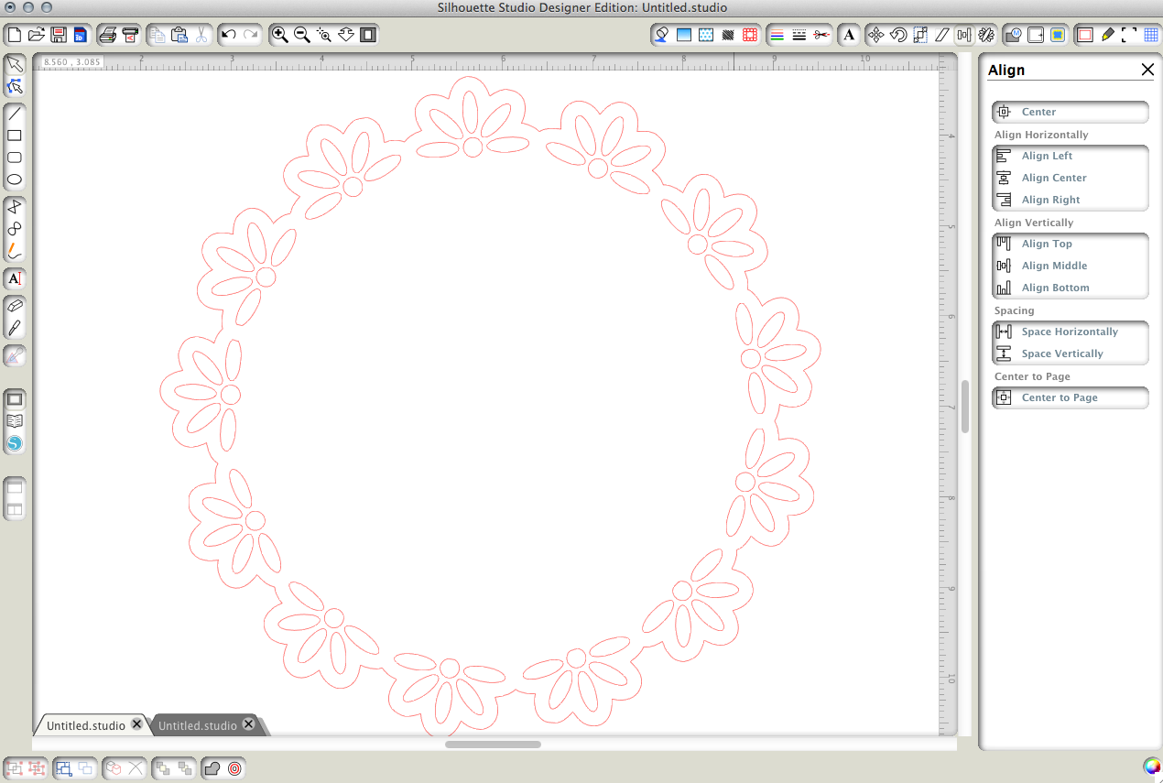The image size is (1163, 783).
Task: Open the Line Style window icon
Action: click(x=799, y=35)
